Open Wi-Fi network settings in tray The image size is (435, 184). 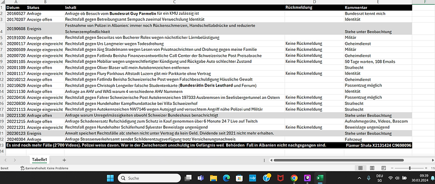pos(390,178)
